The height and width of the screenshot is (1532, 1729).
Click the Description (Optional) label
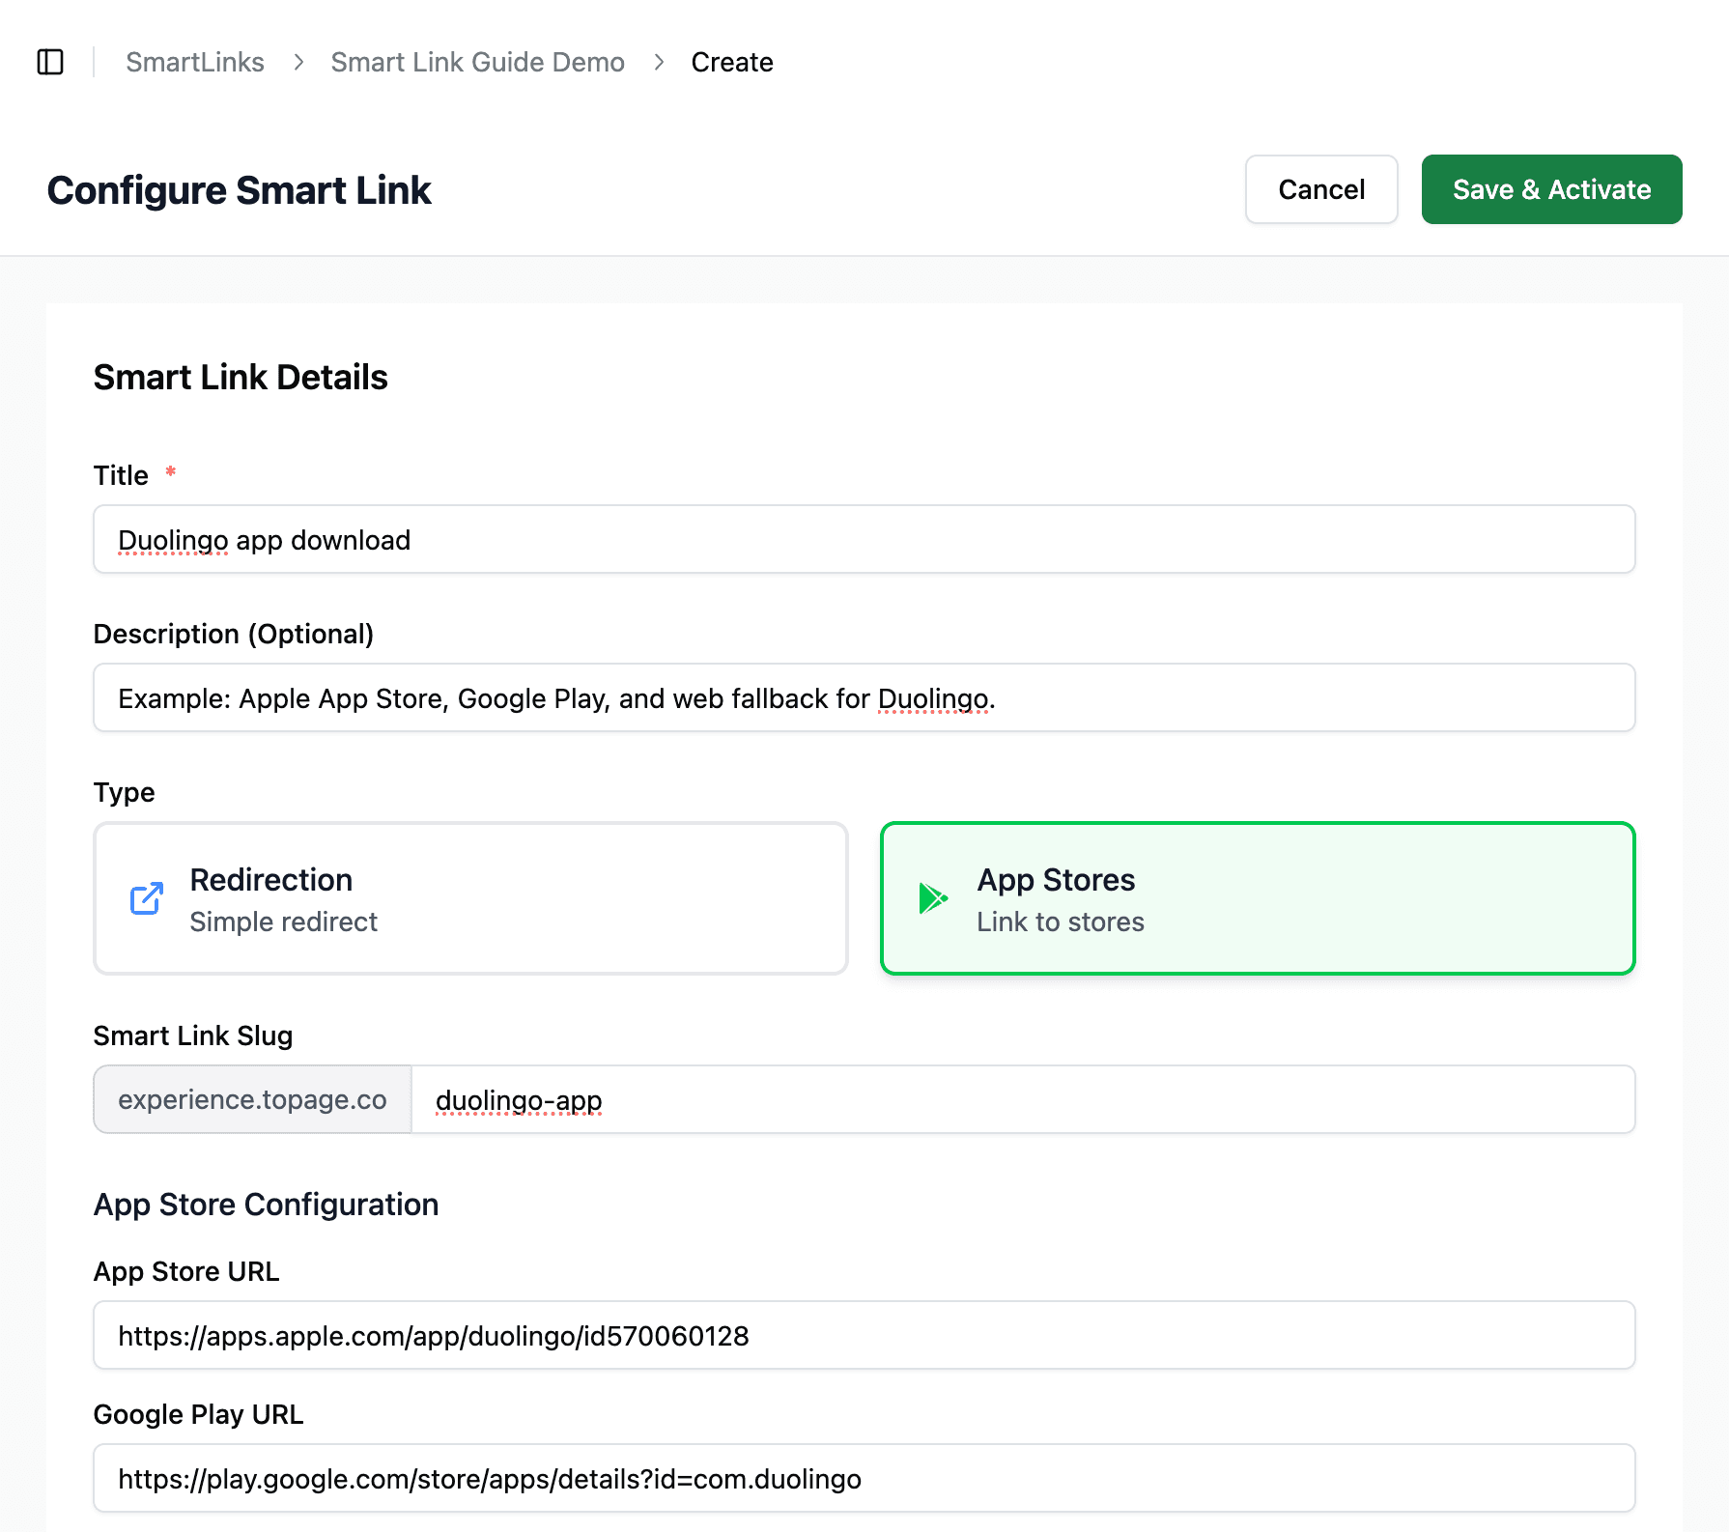pyautogui.click(x=234, y=634)
